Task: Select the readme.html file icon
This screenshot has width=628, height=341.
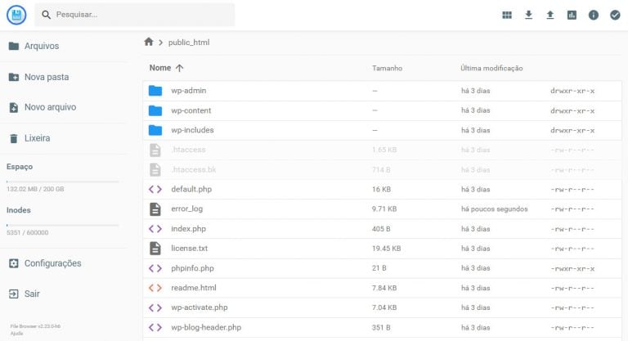Action: coord(155,288)
